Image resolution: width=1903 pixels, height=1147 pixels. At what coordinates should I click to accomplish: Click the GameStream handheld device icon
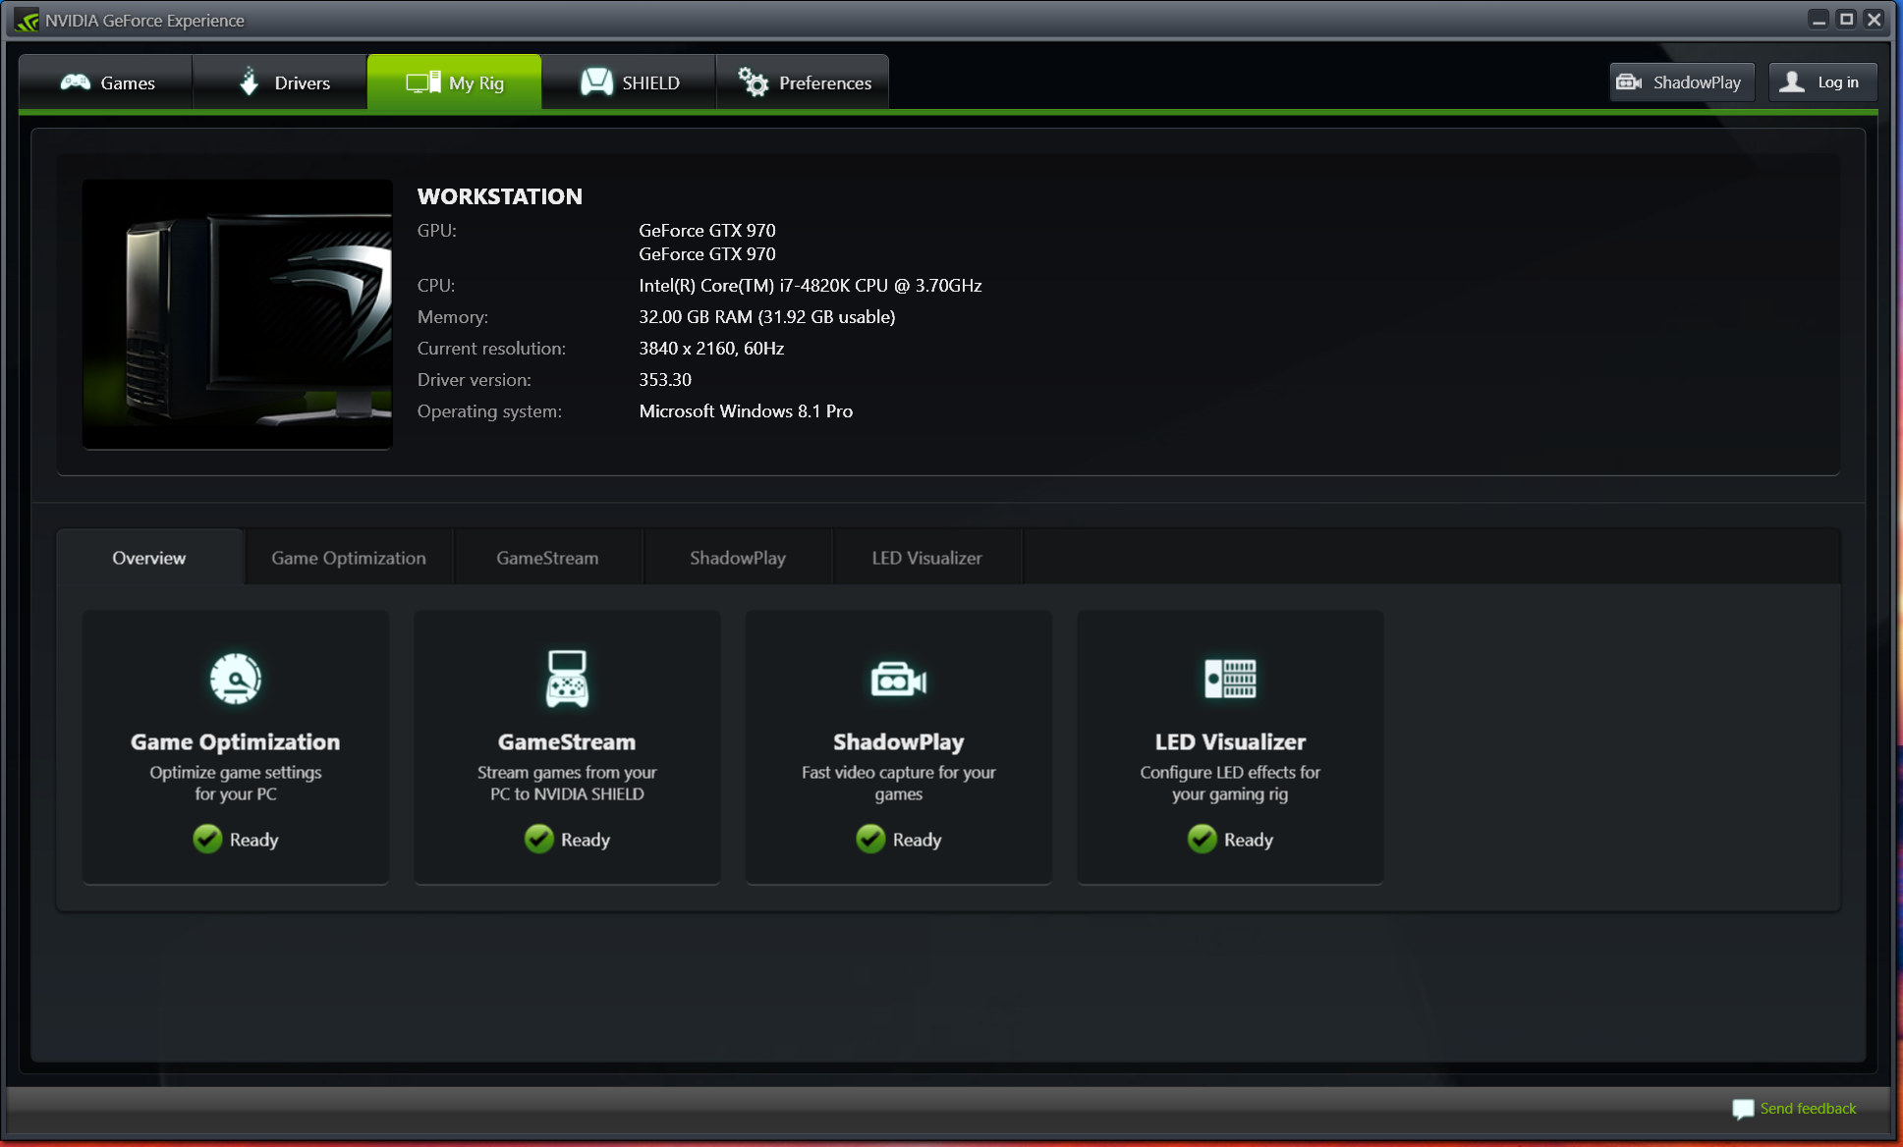[x=567, y=679]
